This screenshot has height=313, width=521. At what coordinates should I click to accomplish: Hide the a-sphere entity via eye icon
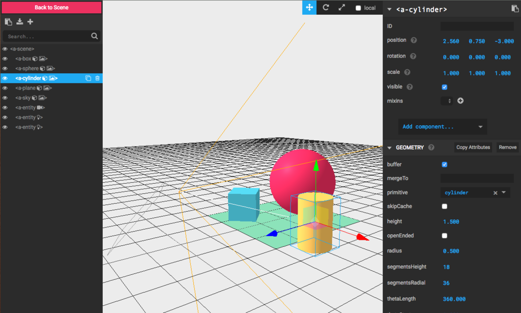[5, 68]
